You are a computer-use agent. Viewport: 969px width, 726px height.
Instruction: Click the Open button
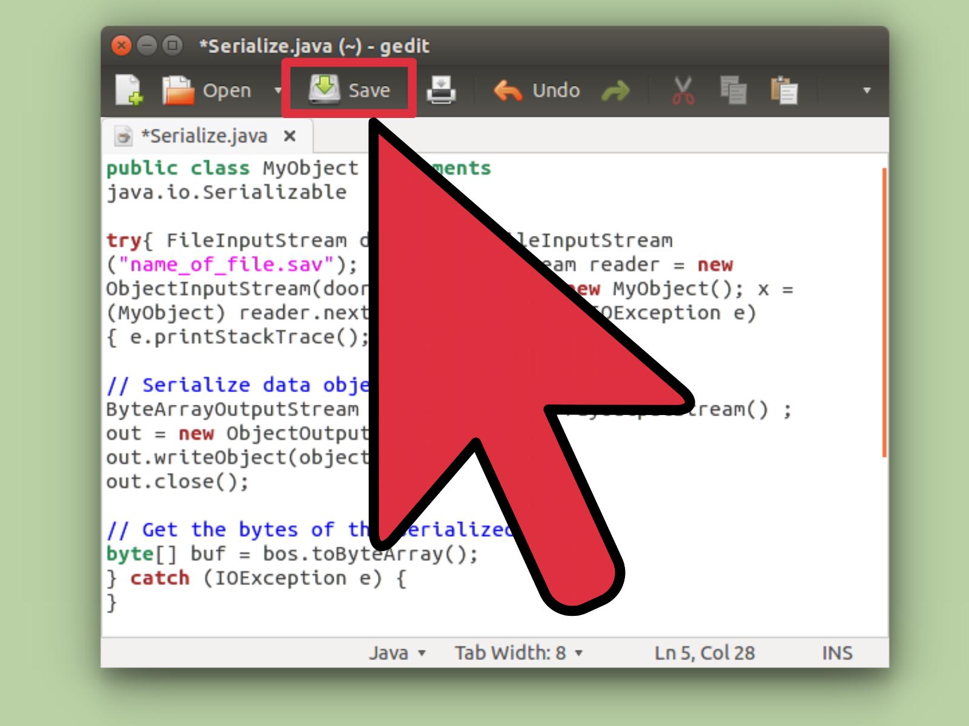pyautogui.click(x=206, y=90)
